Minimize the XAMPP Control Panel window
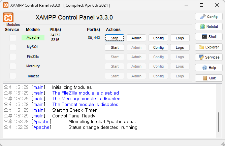This screenshot has width=225, height=146. point(186,5)
